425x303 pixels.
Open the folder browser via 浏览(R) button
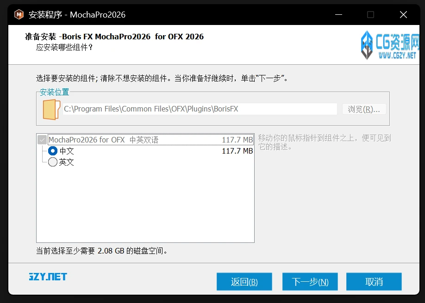[x=364, y=109]
